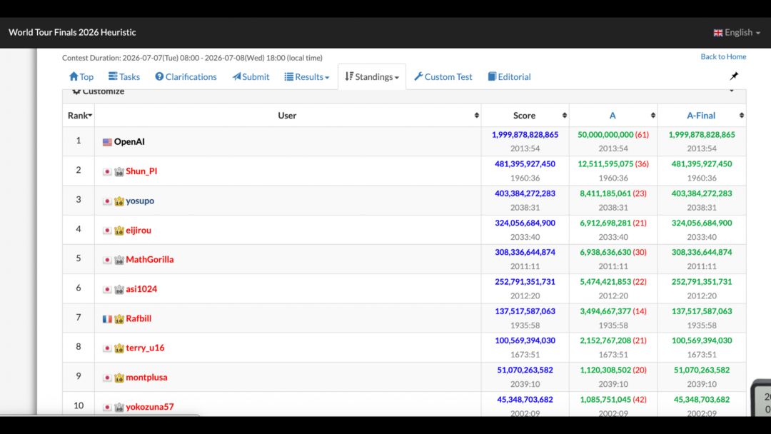
Task: Expand the Customize panel
Action: (x=403, y=91)
